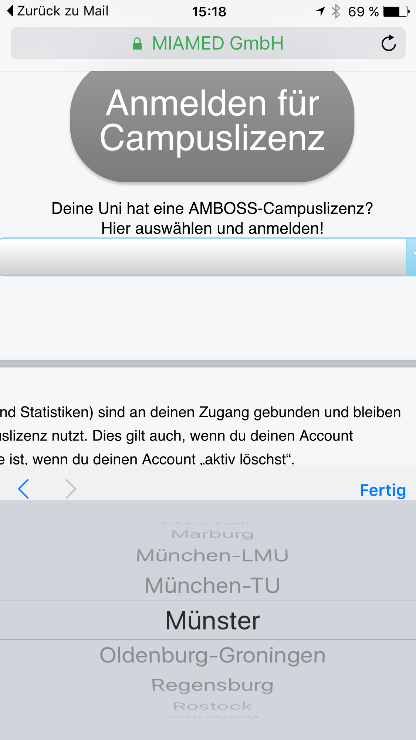This screenshot has width=416, height=740.
Task: Tap the battery status icon
Action: coord(396,11)
